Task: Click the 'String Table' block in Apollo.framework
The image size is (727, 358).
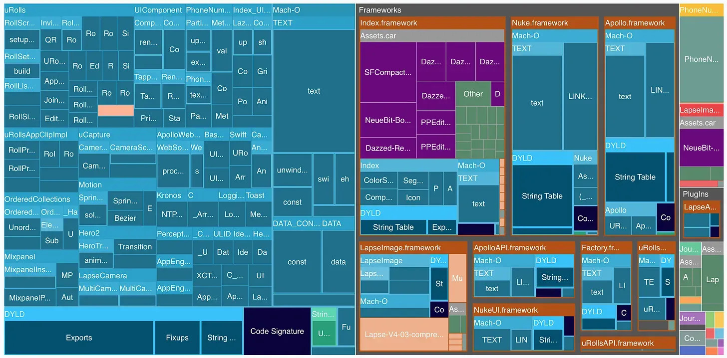Action: coord(635,177)
